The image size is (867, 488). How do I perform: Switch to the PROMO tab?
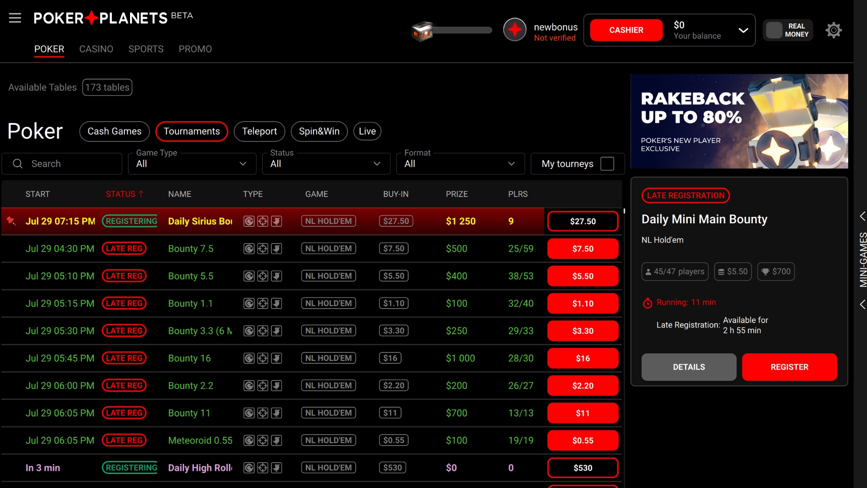[x=195, y=49]
